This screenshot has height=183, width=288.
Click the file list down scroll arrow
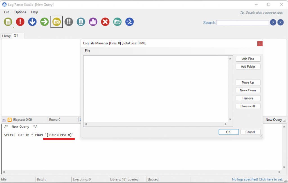point(230,119)
